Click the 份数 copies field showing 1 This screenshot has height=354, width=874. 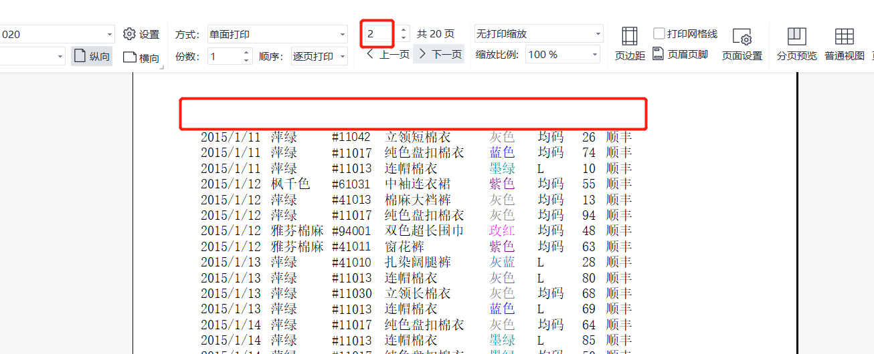(224, 56)
